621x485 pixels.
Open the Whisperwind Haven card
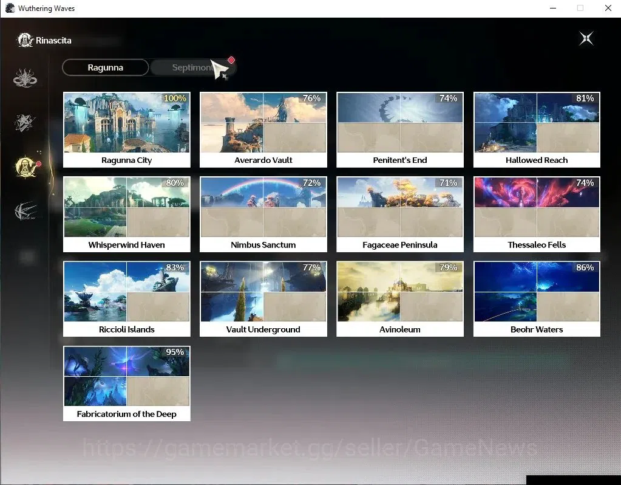coord(127,214)
